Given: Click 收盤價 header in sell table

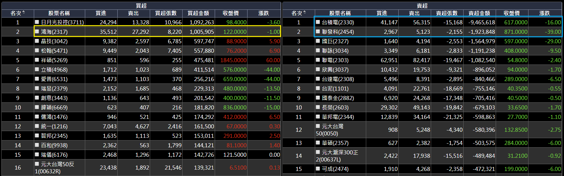Looking at the screenshot, I should [512, 13].
